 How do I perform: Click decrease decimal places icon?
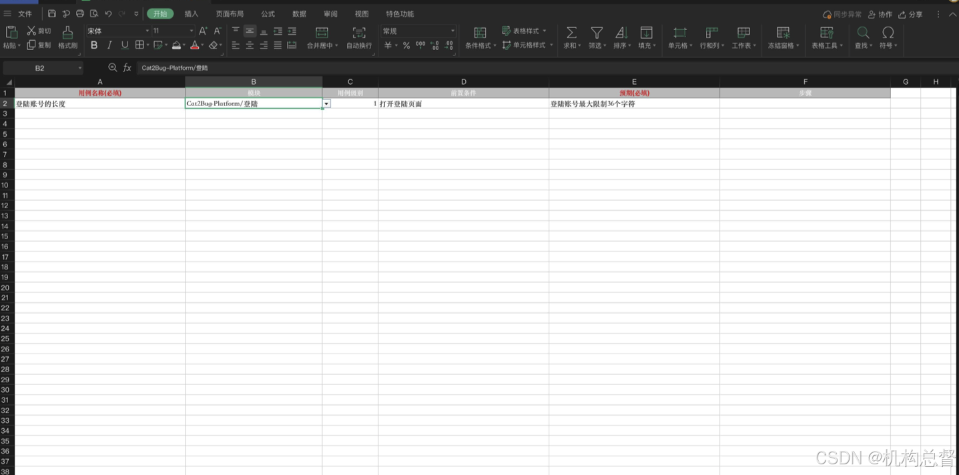click(449, 45)
